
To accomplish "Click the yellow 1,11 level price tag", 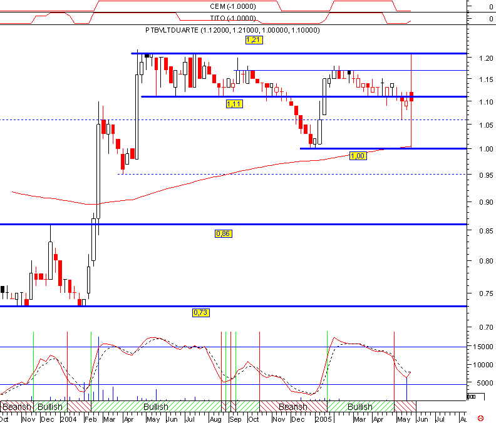I will (234, 104).
